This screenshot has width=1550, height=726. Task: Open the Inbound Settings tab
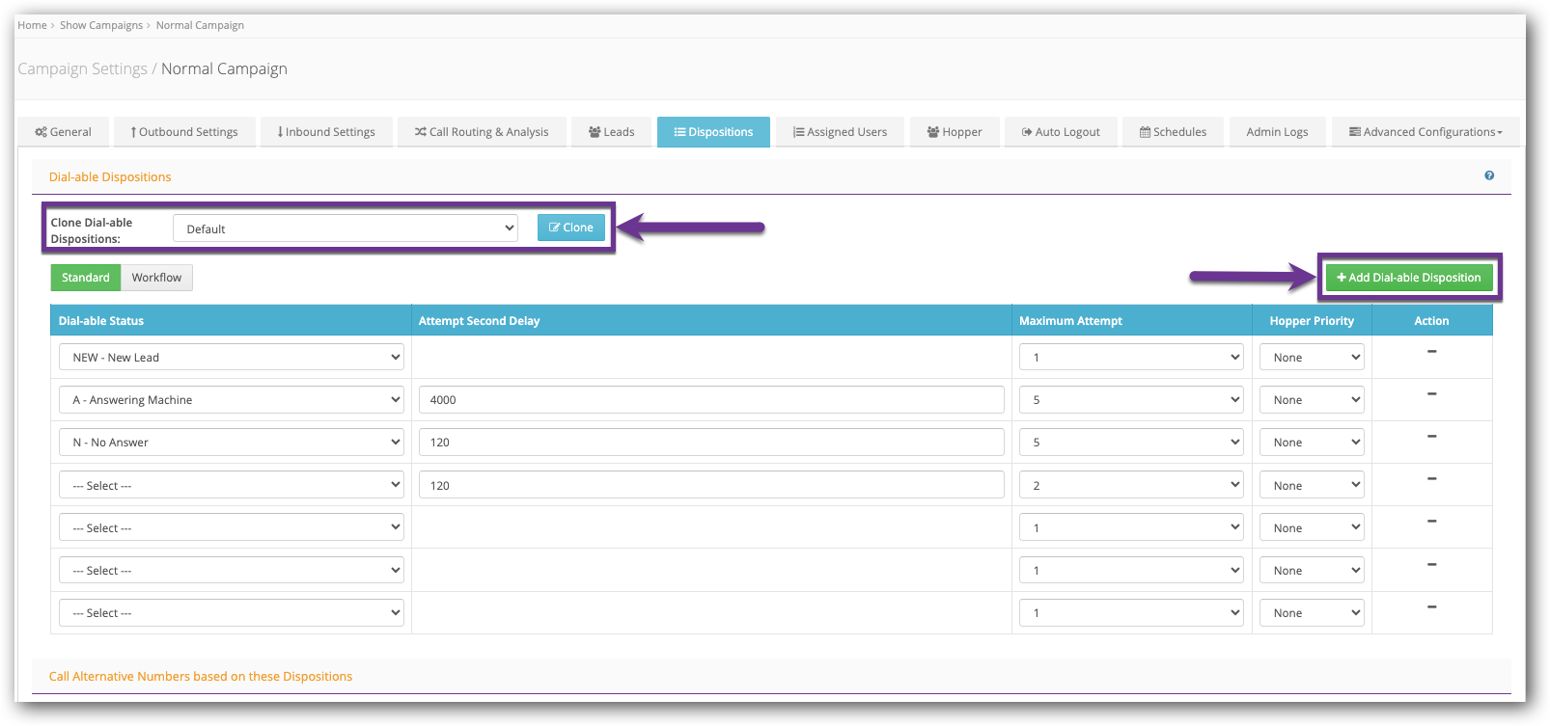326,132
